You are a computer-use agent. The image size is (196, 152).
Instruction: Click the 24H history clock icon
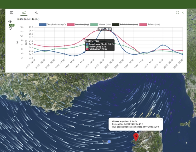(x=10, y=28)
